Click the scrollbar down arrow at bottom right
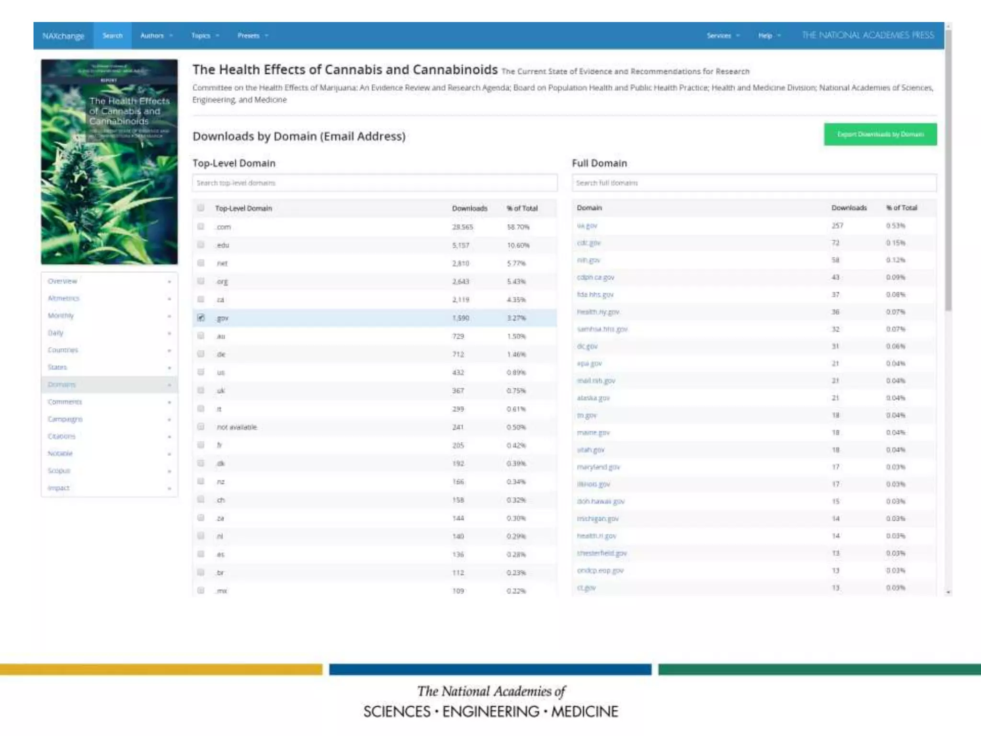 [948, 593]
